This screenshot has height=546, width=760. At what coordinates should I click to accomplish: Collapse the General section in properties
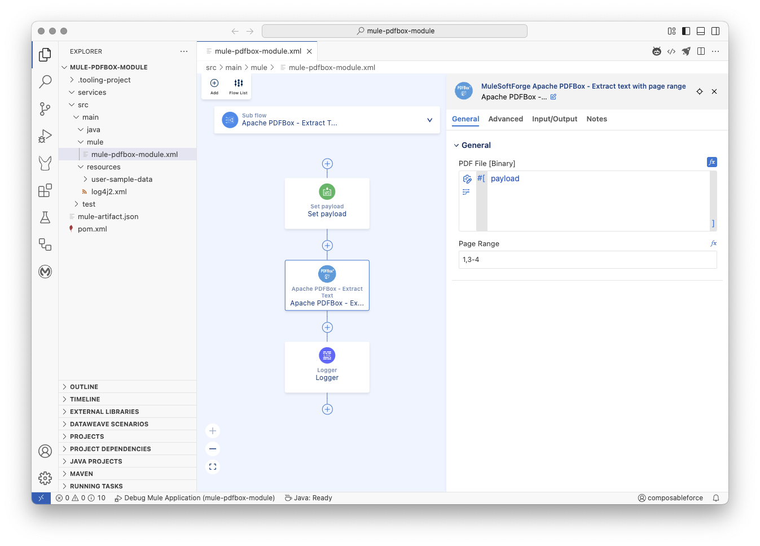pyautogui.click(x=456, y=145)
